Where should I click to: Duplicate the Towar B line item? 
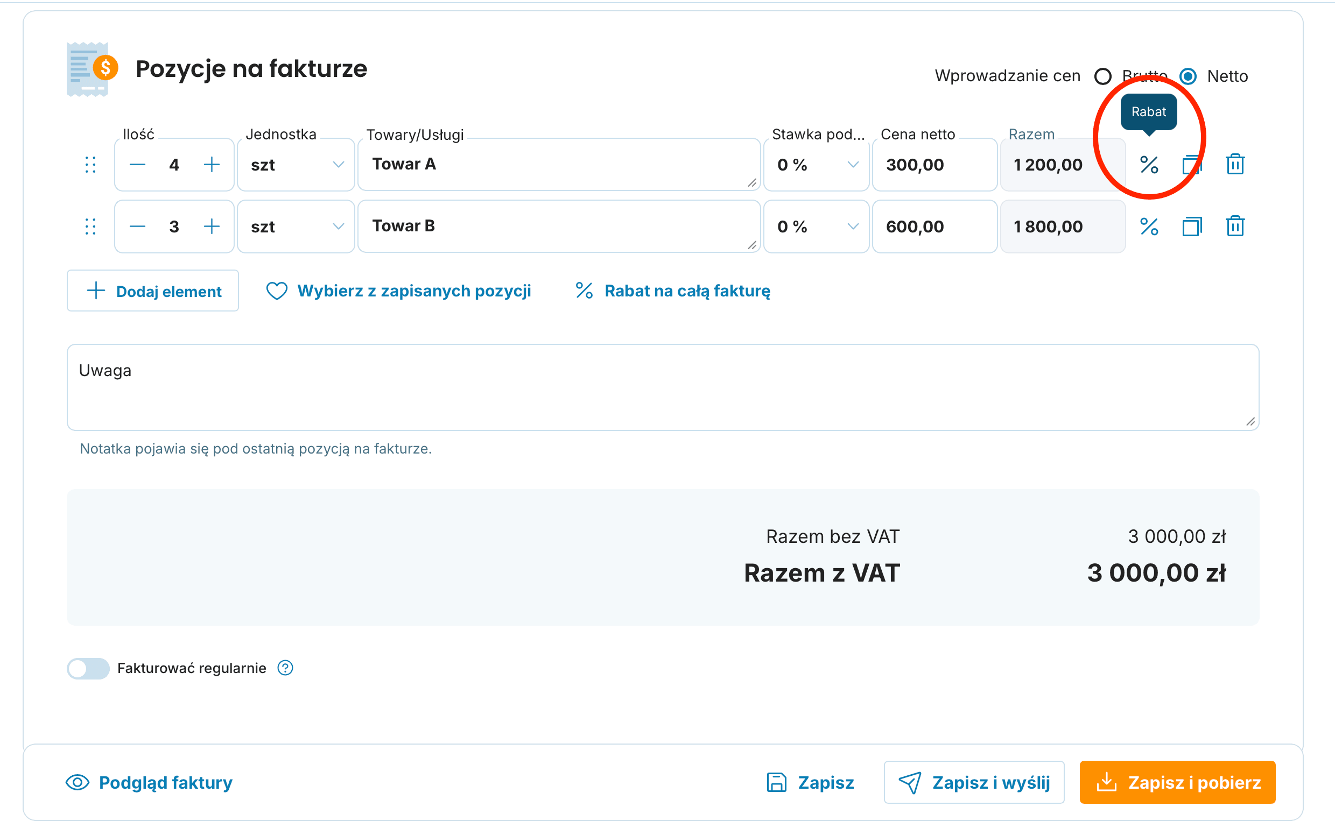click(x=1192, y=227)
